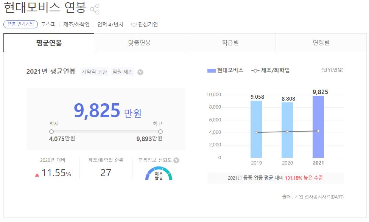
Task: Open the 직급별 tab
Action: [x=230, y=42]
